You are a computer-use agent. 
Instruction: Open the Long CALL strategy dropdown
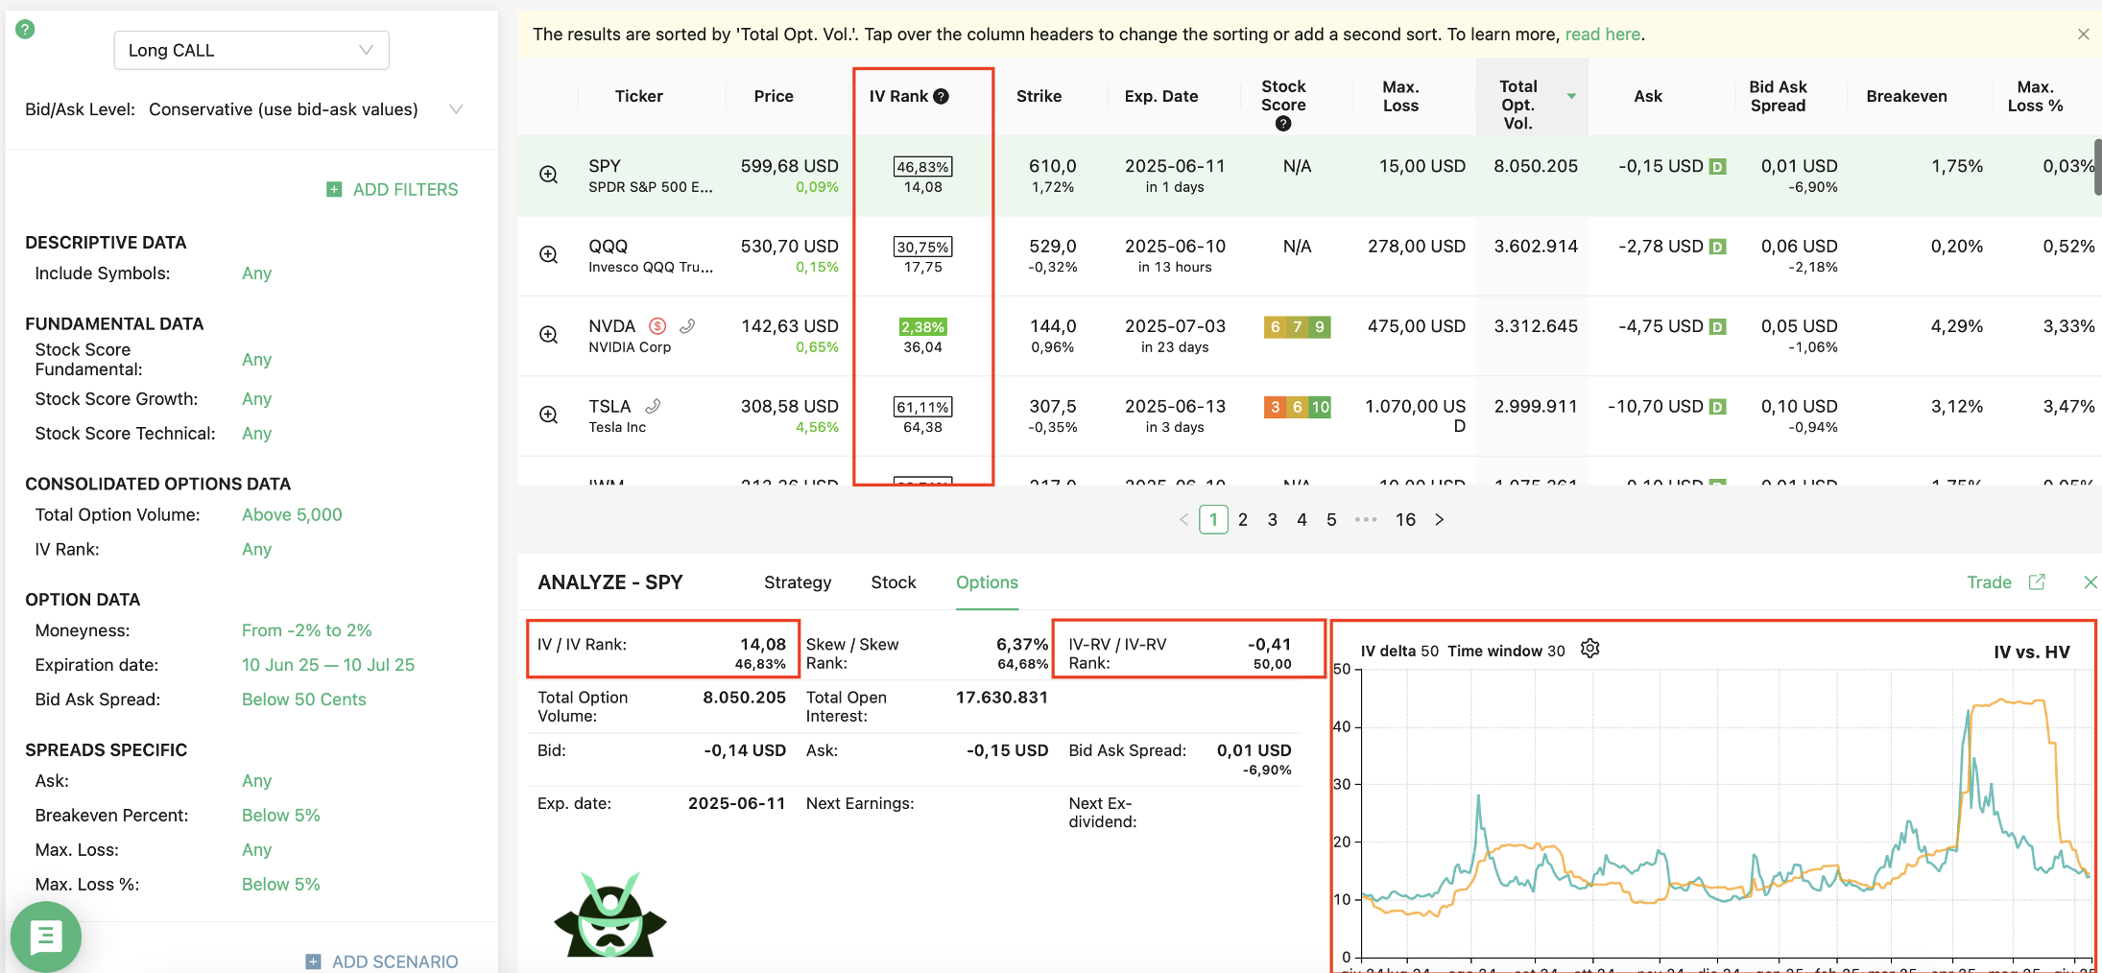pyautogui.click(x=251, y=50)
